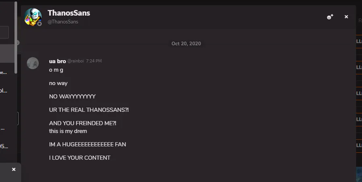
Task: Click the add friend icon in header
Action: pos(330,17)
